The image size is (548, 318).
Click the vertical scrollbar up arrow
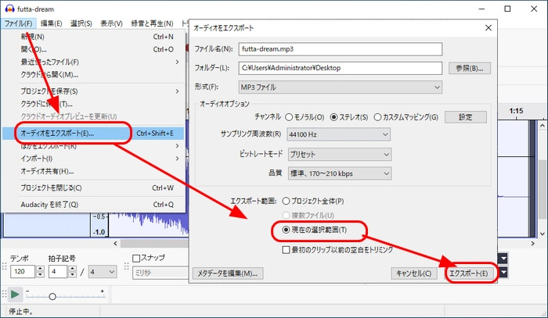click(x=543, y=125)
